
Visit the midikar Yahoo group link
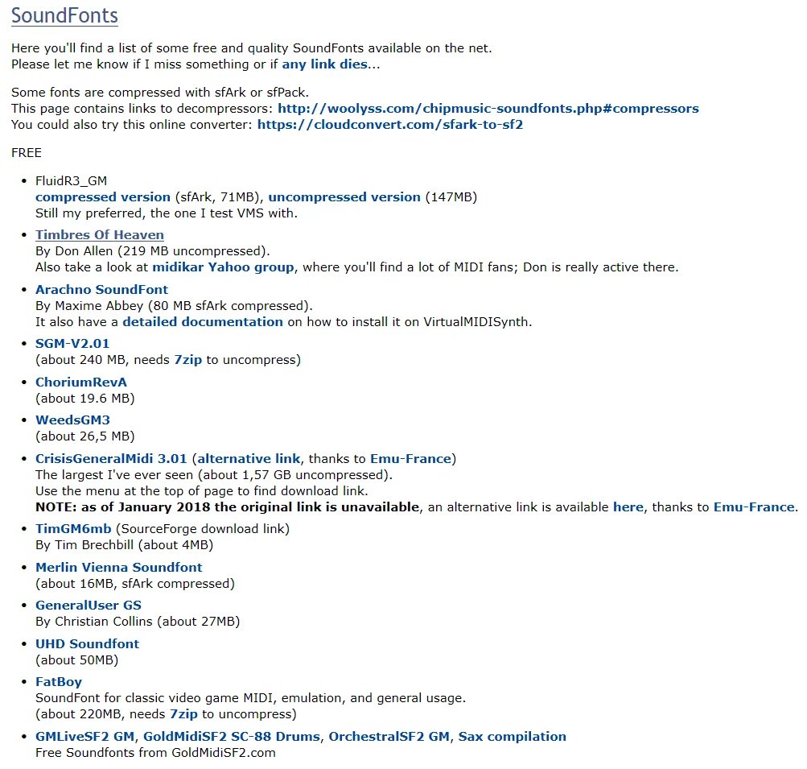point(224,267)
